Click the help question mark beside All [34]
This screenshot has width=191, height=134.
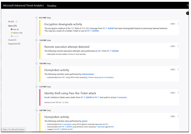coord(17,22)
